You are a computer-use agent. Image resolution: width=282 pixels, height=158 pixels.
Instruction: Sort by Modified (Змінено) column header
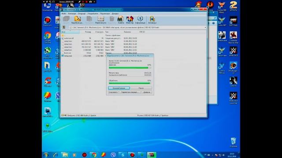pos(131,32)
